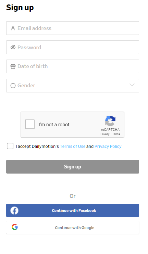Open the Privacy Policy link
Viewport: 148px width, 254px height.
pos(108,146)
